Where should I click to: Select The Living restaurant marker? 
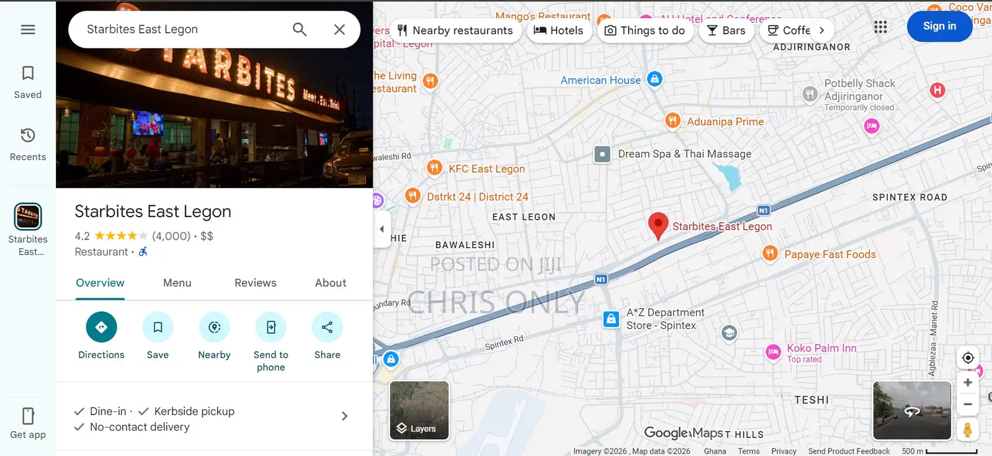430,81
